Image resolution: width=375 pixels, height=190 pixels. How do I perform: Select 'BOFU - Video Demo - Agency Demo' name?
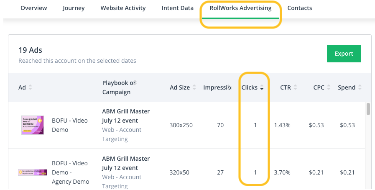(71, 172)
